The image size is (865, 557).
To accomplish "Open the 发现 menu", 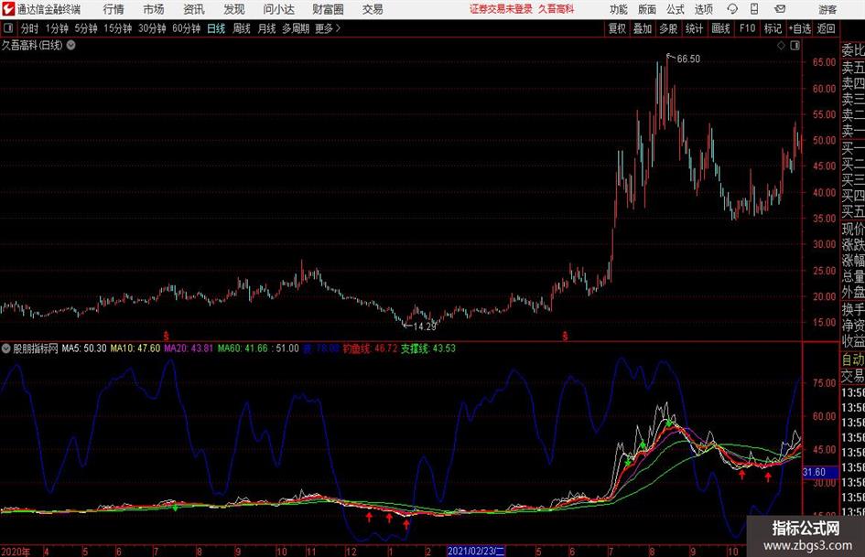I will [x=234, y=9].
